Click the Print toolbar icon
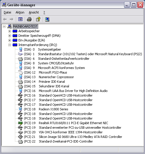Image resolution: width=145 pixels, height=154 pixels. (x=29, y=19)
